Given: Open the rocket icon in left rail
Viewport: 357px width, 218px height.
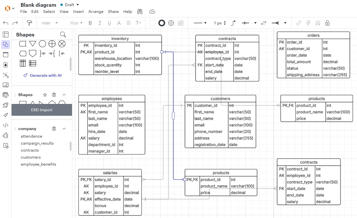Looking at the screenshot, I should [x=6, y=105].
